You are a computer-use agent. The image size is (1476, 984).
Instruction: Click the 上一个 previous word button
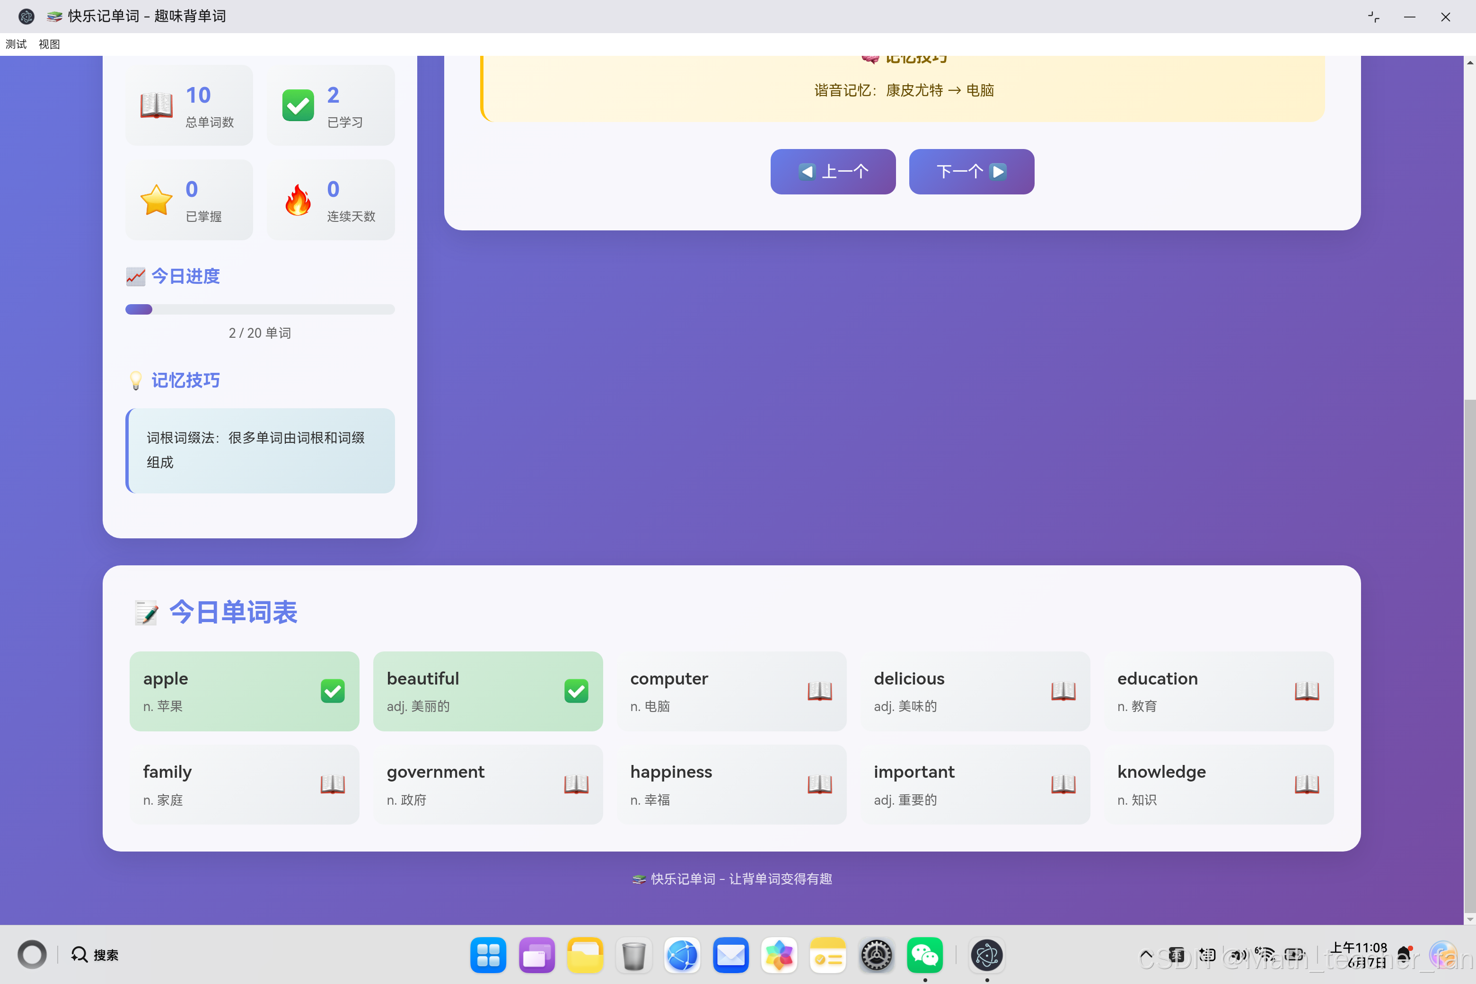(x=833, y=171)
